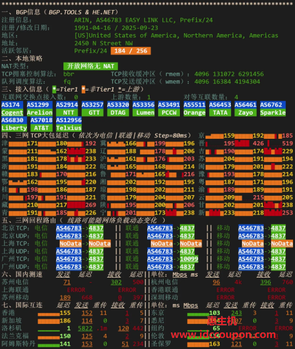The width and height of the screenshot is (295, 349).
Task: Select the Sparkle provider label
Action: [x=273, y=113]
